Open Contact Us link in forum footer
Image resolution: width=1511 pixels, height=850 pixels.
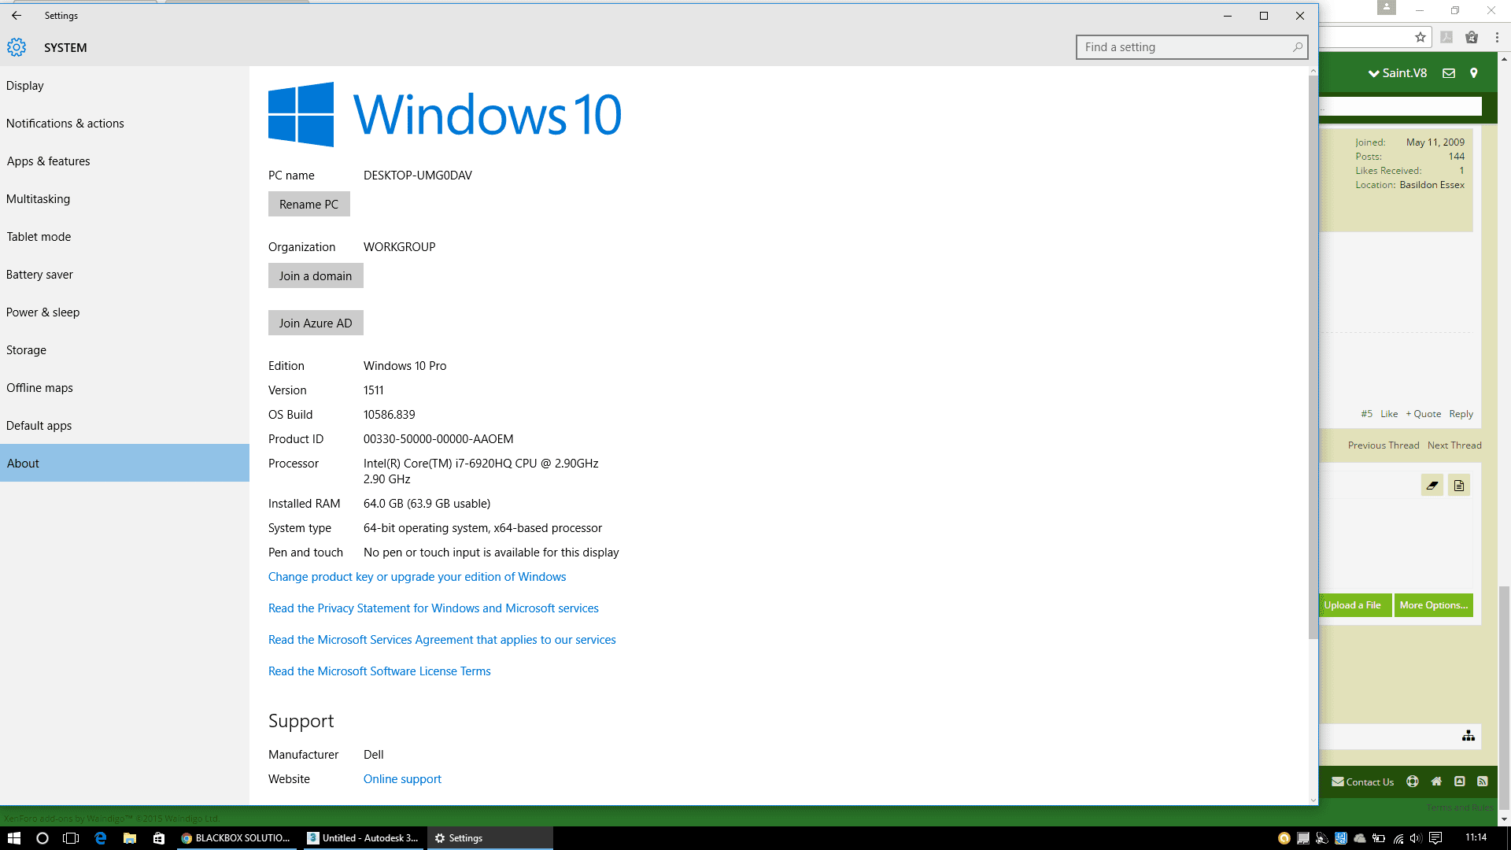click(1363, 782)
